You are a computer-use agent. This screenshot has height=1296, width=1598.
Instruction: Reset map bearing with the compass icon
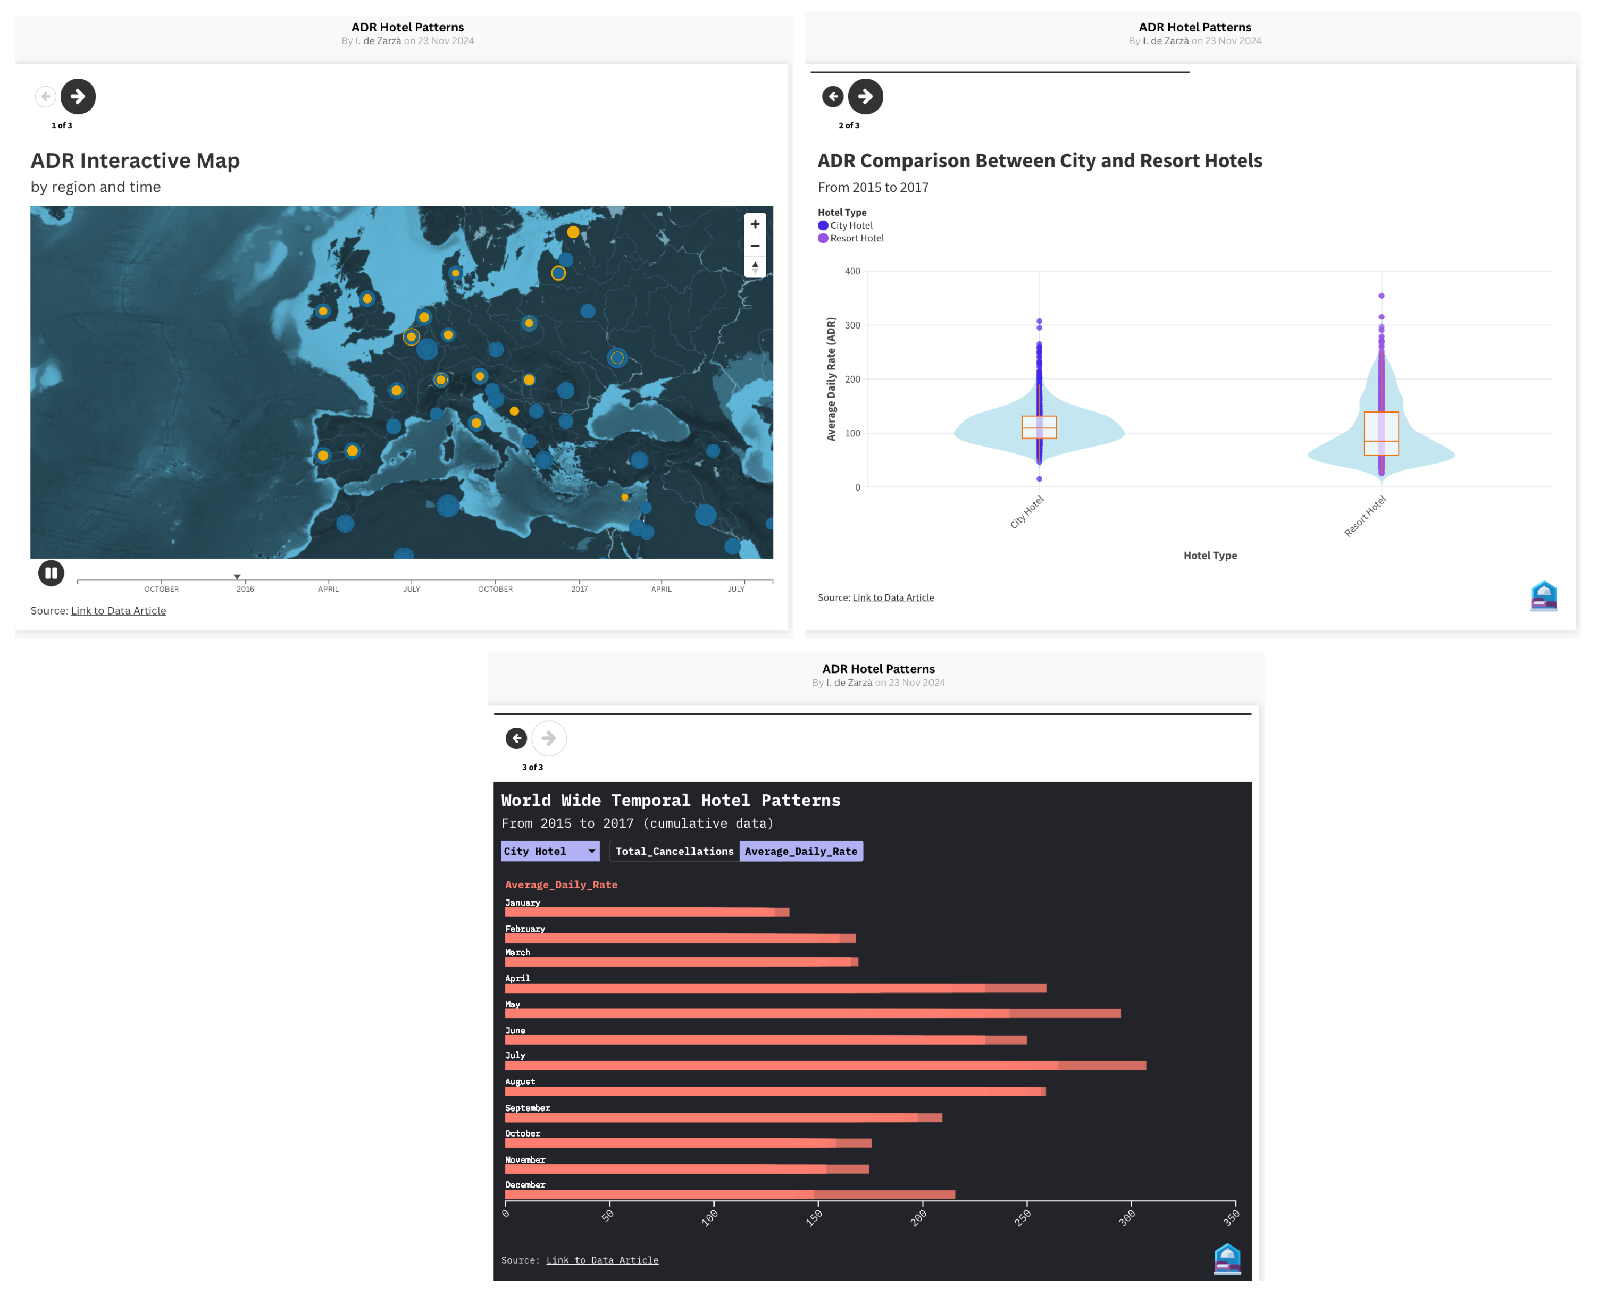pyautogui.click(x=755, y=266)
